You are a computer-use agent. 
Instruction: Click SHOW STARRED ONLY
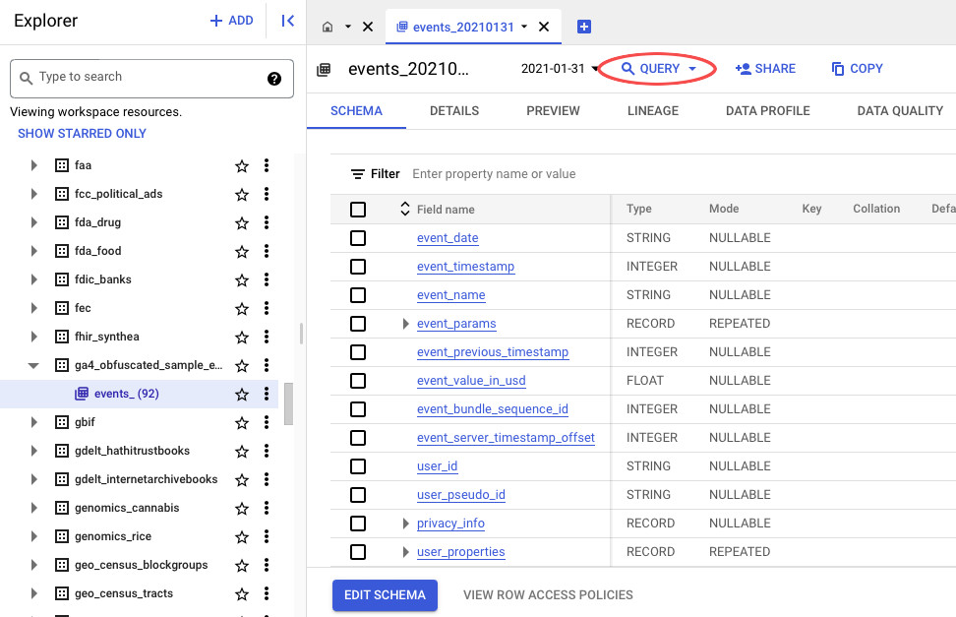pyautogui.click(x=82, y=133)
